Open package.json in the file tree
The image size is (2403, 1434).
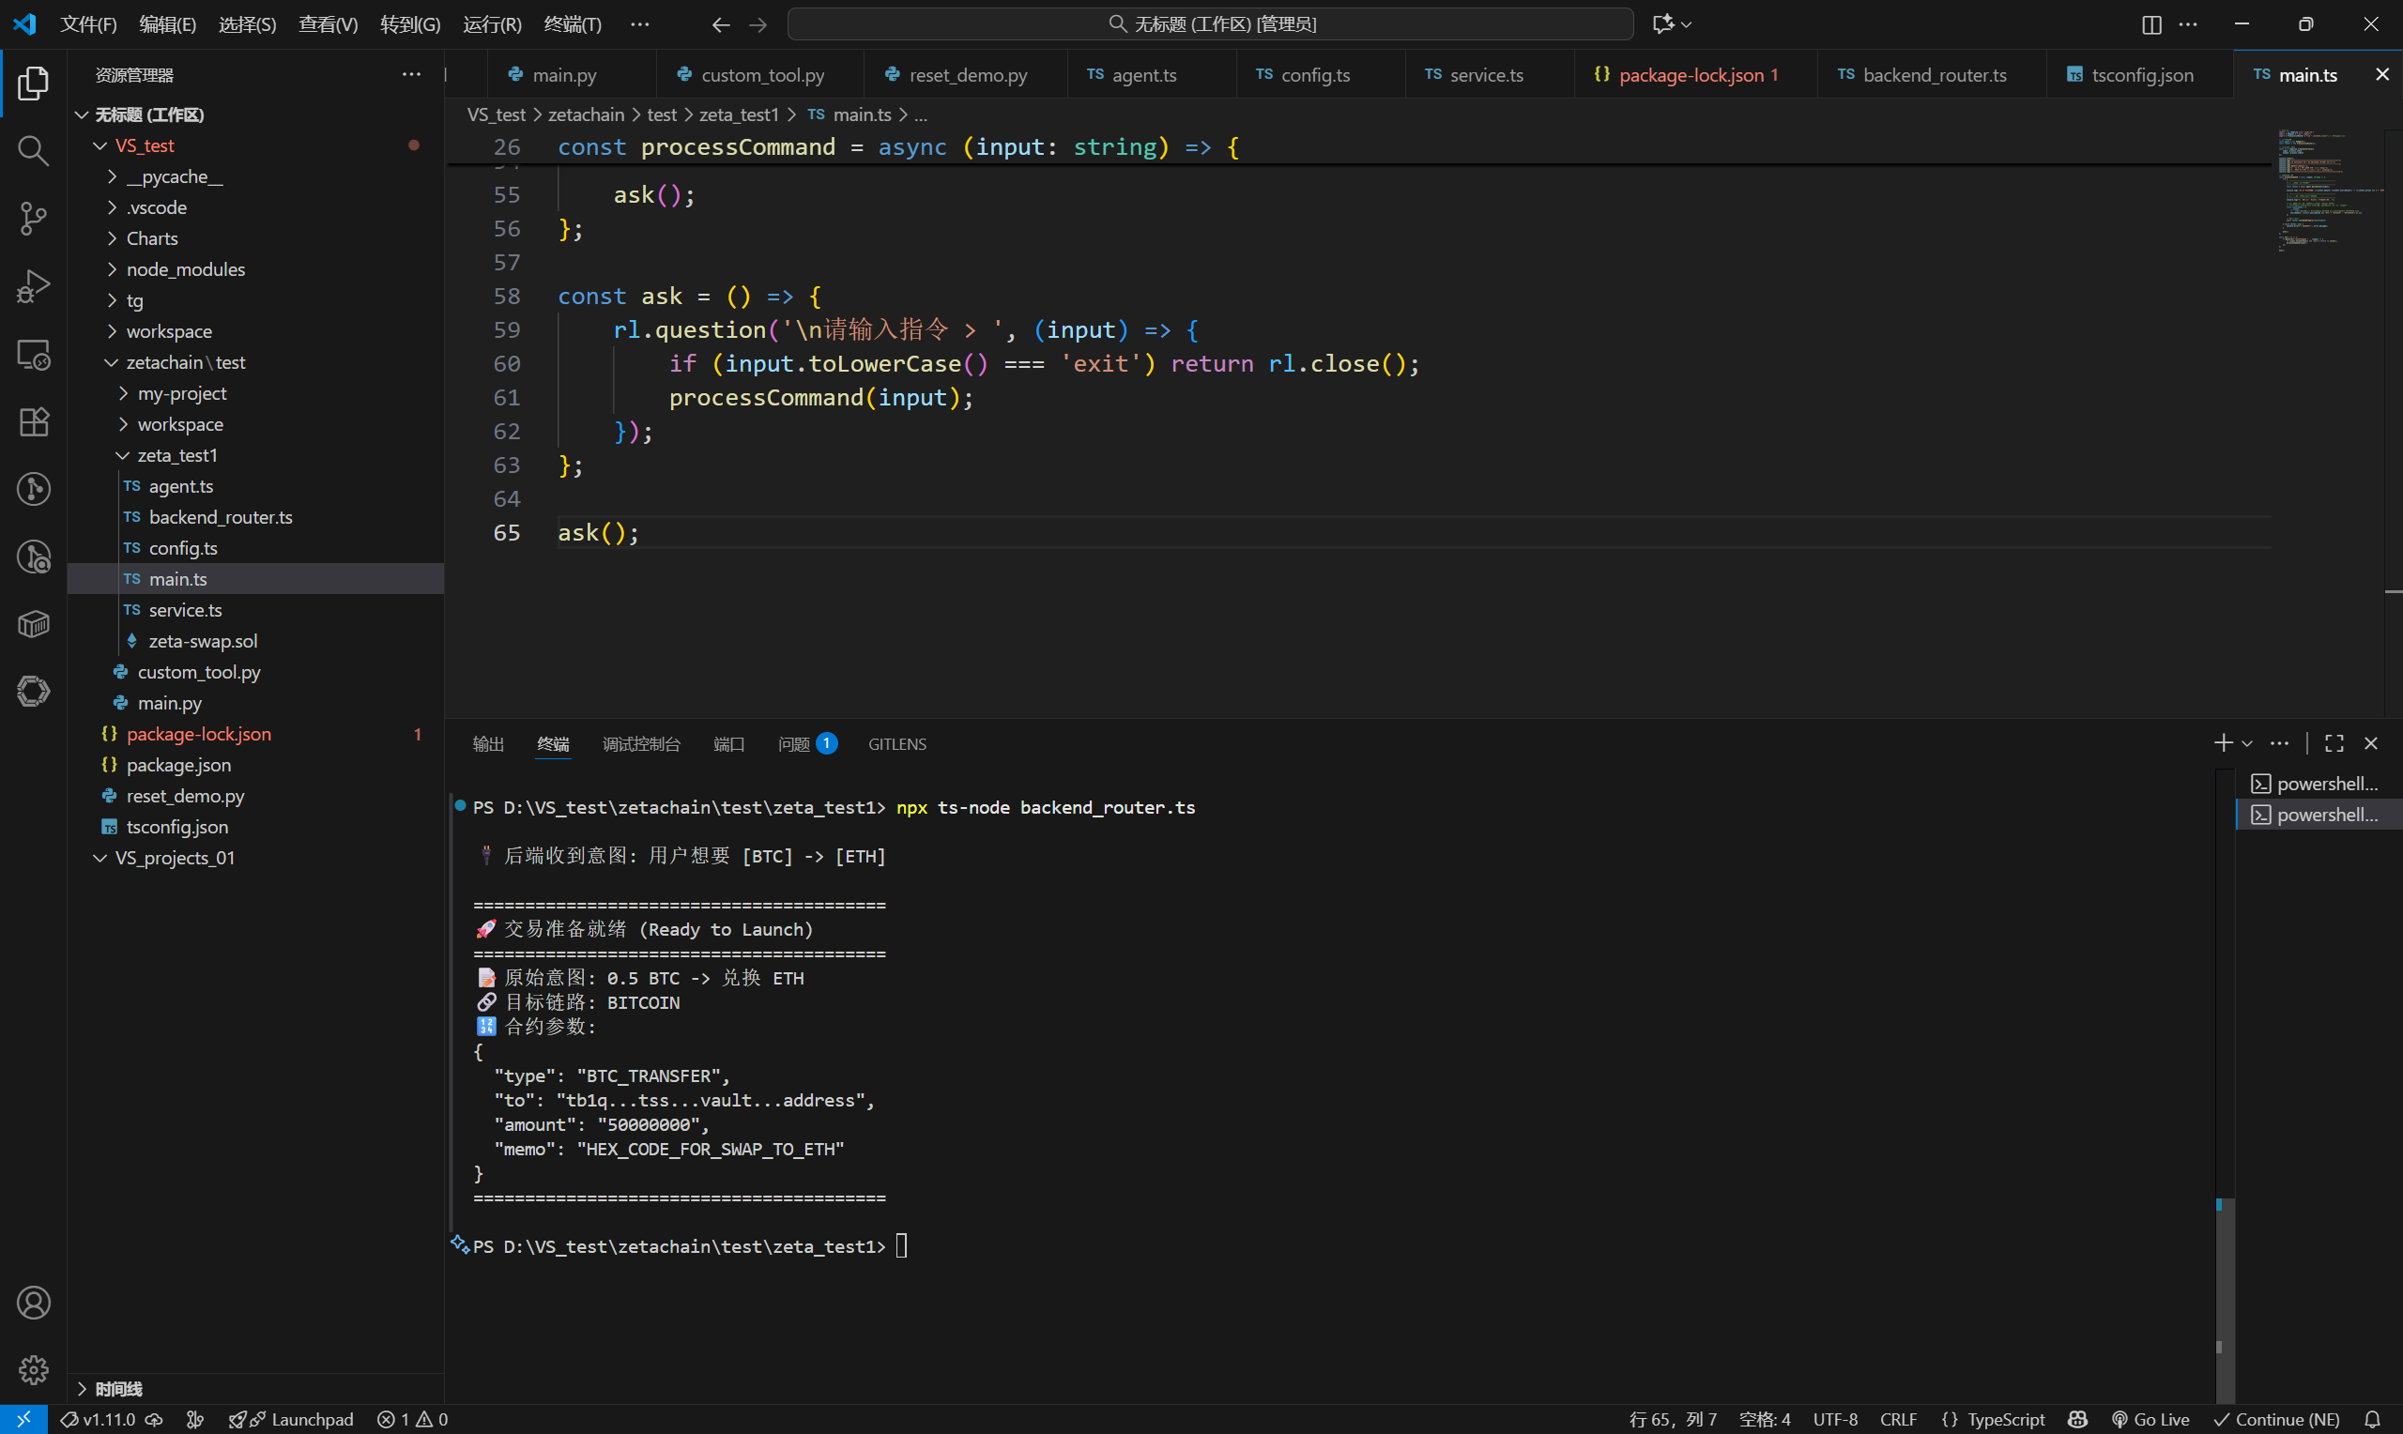click(256, 764)
